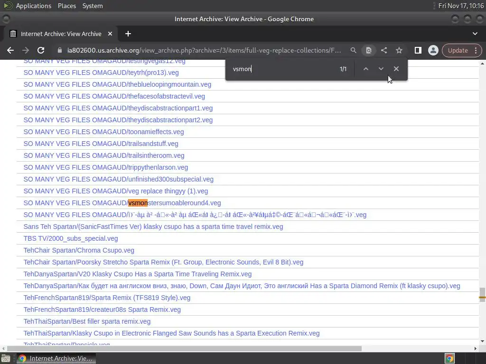Open the System menu
Viewport: 486px width, 364px height.
(93, 6)
